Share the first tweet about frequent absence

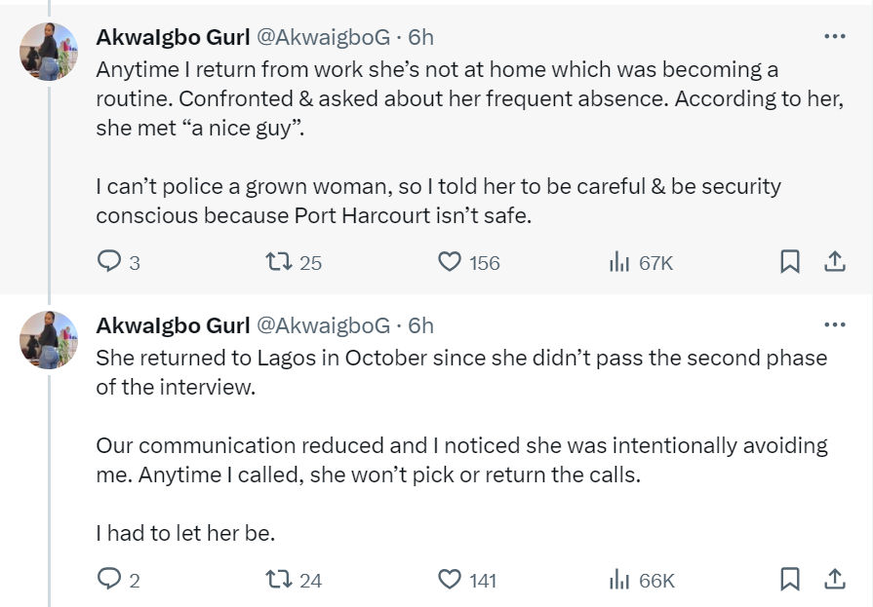point(835,261)
